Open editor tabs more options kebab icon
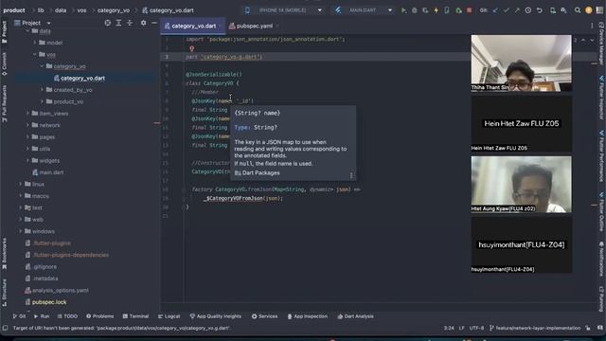The height and width of the screenshot is (341, 606). click(x=592, y=26)
